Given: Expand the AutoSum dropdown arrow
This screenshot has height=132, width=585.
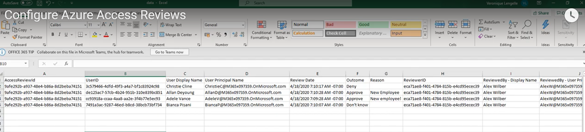Looking at the screenshot, I should [504, 22].
